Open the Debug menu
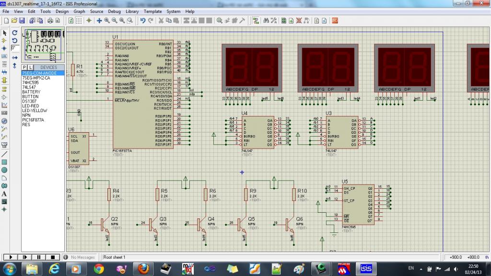This screenshot has height=276, width=491. (x=114, y=11)
